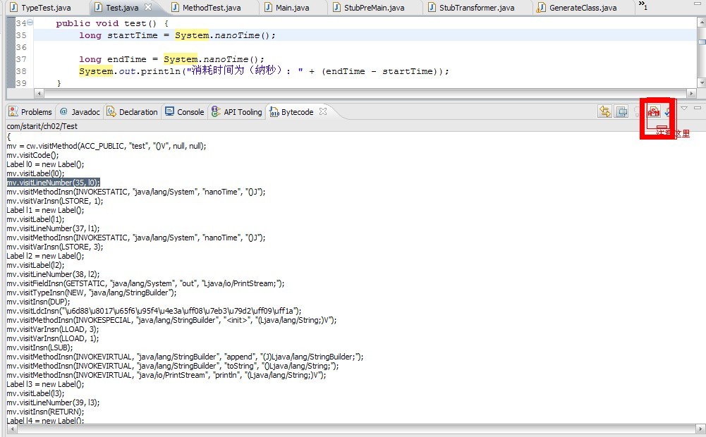Toggle ASMifier mode in Bytecode view
Image resolution: width=706 pixels, height=437 pixels.
(x=653, y=111)
